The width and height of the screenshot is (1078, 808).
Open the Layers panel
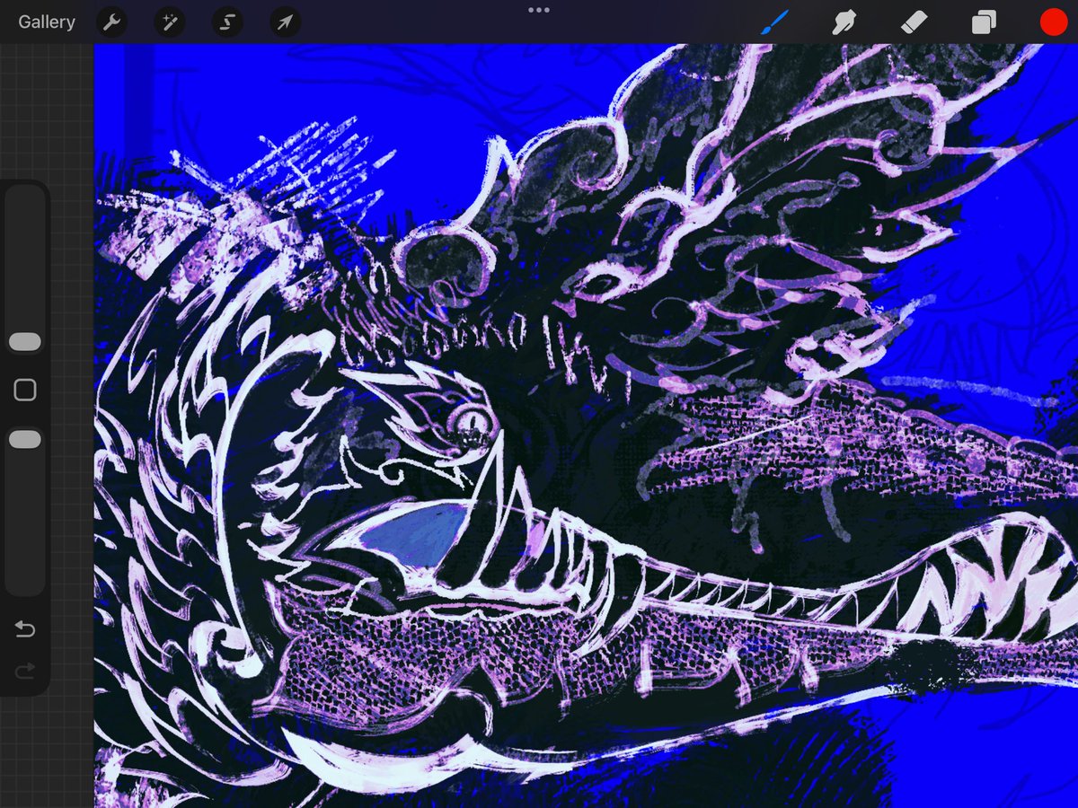point(984,22)
